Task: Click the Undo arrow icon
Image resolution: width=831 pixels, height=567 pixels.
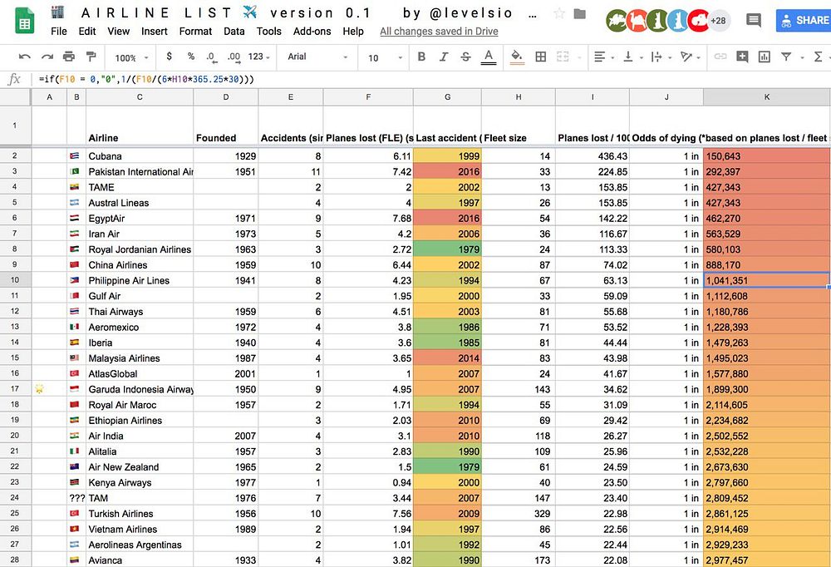Action: click(x=24, y=57)
